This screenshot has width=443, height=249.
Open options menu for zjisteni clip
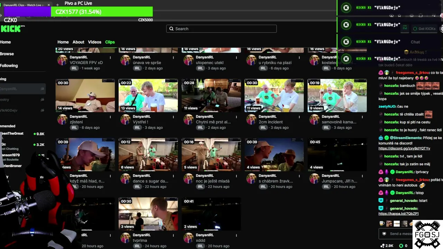110,117
